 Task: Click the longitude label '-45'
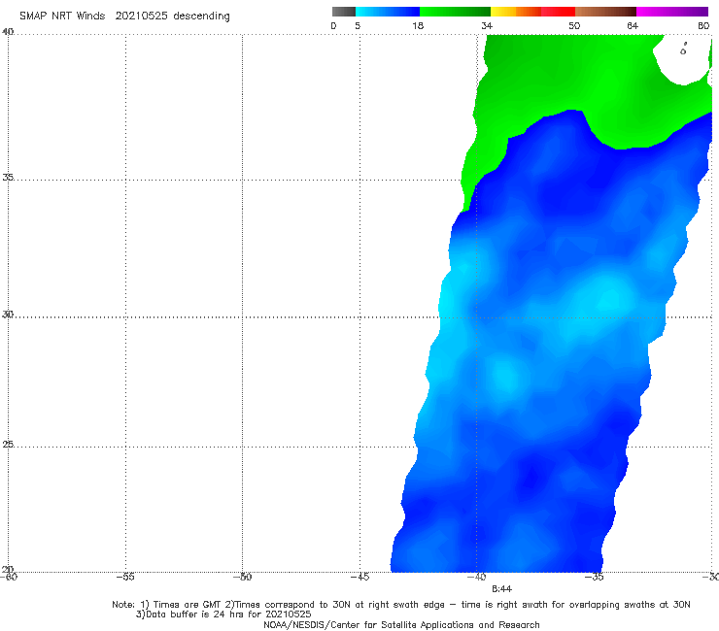pos(359,577)
